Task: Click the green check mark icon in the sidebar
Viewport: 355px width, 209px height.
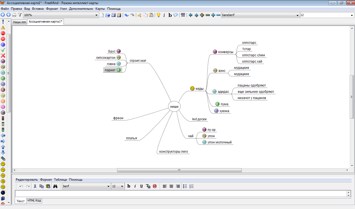Action: click(x=3, y=50)
